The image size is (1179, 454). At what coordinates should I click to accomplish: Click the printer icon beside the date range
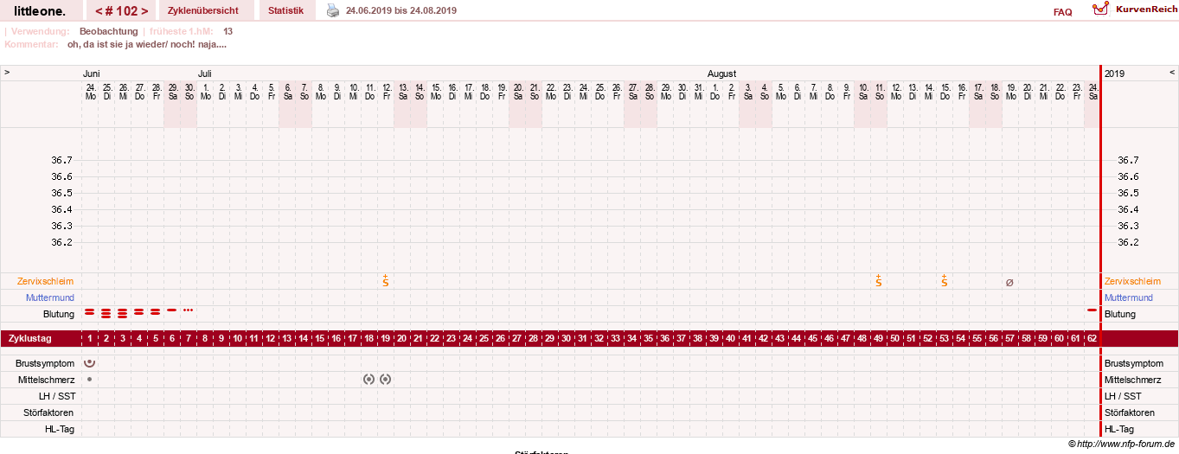point(333,10)
